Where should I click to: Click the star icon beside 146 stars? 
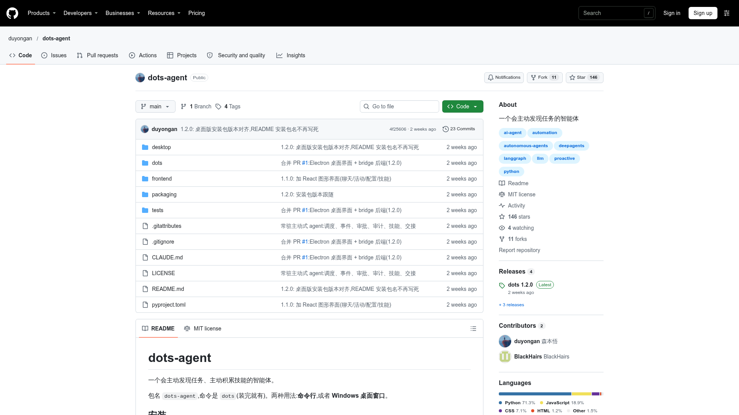click(x=502, y=217)
